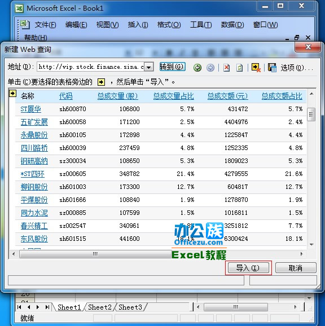Click the web preview vertical scrollbar thumb
325x326 pixels.
pyautogui.click(x=311, y=114)
